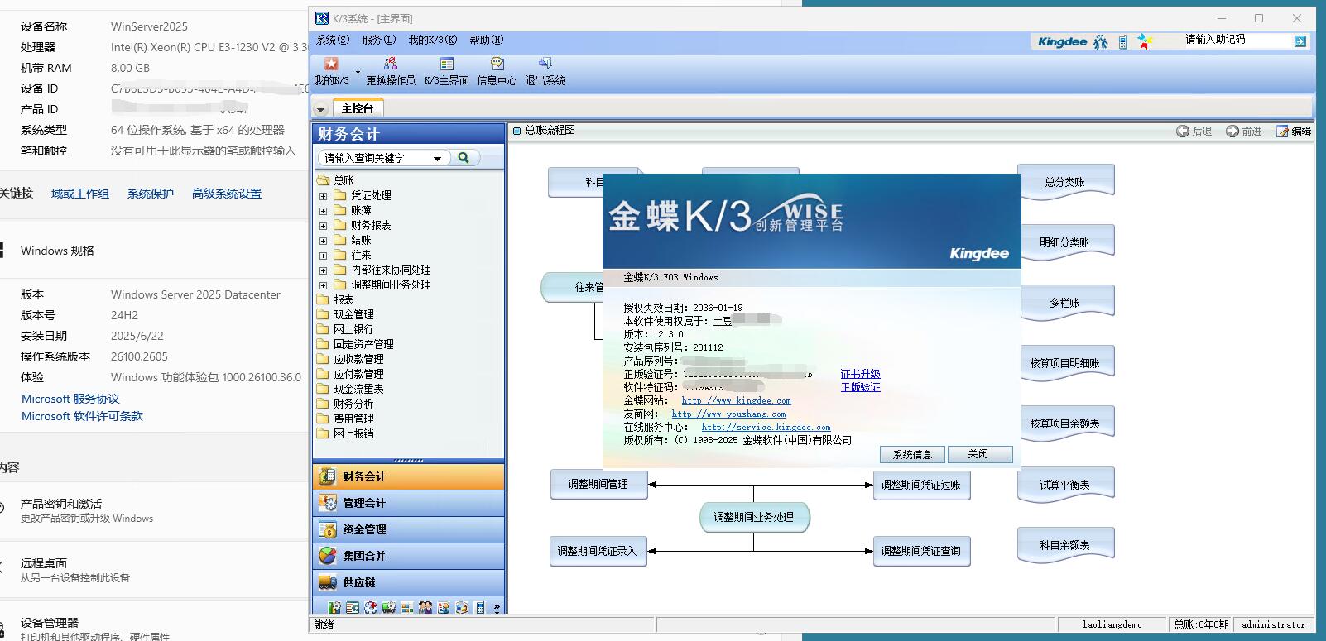The width and height of the screenshot is (1326, 641).
Task: Open the 科目余额表 flowchart node
Action: click(1065, 545)
